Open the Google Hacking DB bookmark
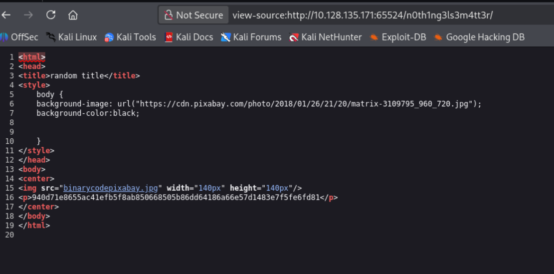This screenshot has width=554, height=274. [479, 37]
